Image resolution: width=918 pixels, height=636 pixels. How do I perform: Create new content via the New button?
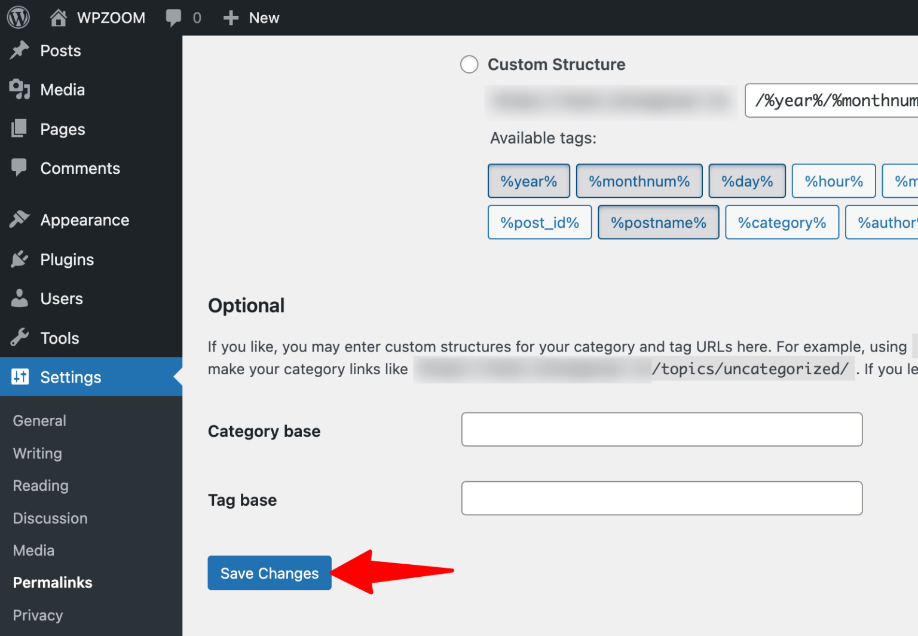pos(251,17)
